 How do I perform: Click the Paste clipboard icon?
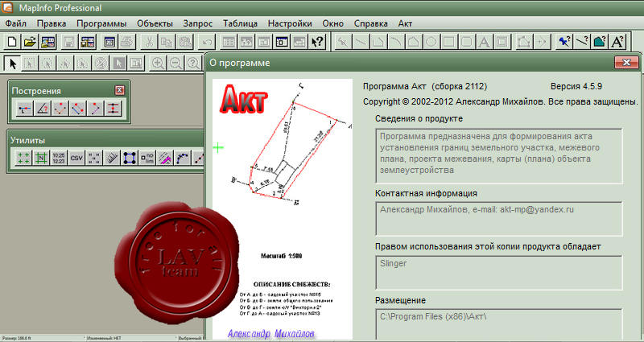pyautogui.click(x=185, y=42)
